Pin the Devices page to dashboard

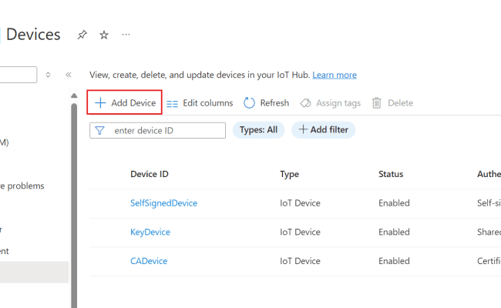pos(82,35)
